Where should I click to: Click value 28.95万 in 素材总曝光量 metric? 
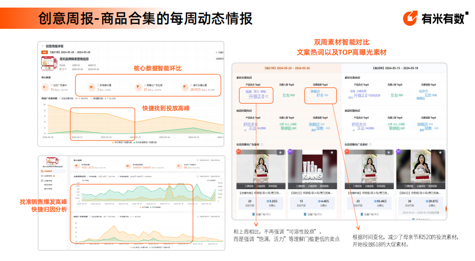195,90
